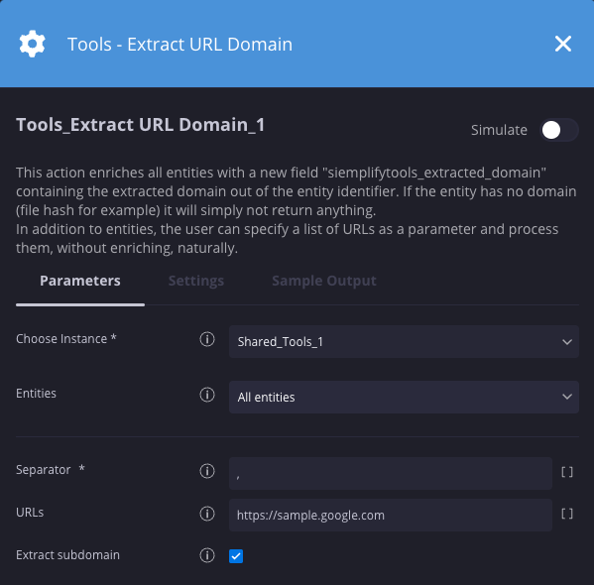Click the gear icon in the header
The image size is (594, 585).
coord(32,44)
